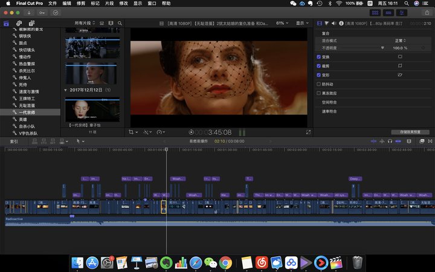Uncheck the 裁剪 crop checkbox
Viewport: 435px width, 272px height.
pyautogui.click(x=318, y=66)
